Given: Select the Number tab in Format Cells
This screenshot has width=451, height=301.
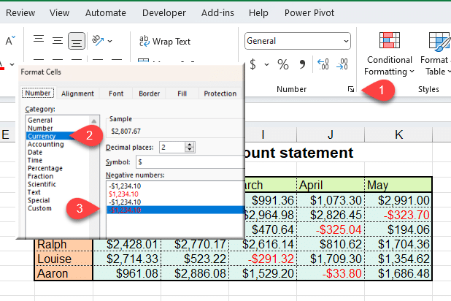Looking at the screenshot, I should pyautogui.click(x=38, y=93).
